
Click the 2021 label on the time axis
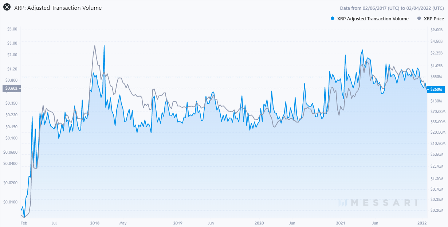pos(341,223)
